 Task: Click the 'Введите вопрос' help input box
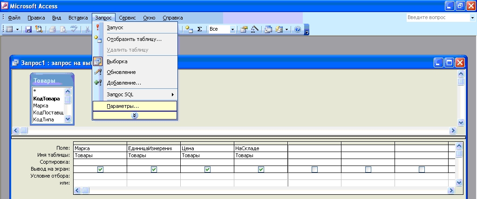point(437,18)
